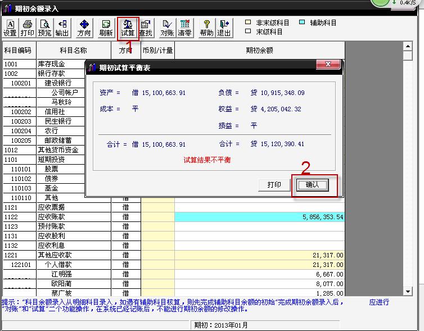
Task: Click 江明强 balance 6,667.00
Action: 260,274
